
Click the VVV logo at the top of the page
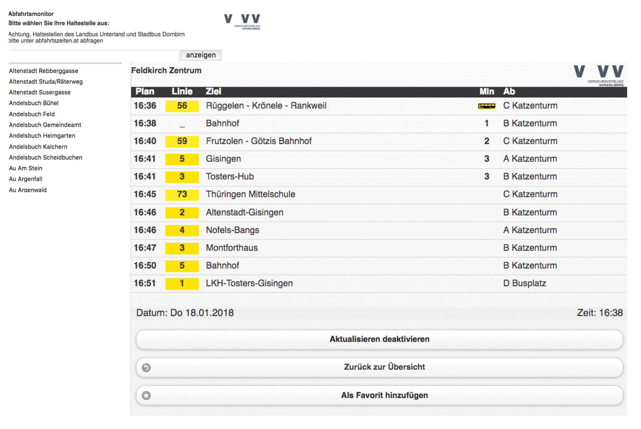click(x=242, y=21)
